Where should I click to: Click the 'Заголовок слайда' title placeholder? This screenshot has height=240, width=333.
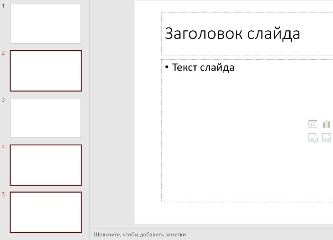(247, 34)
